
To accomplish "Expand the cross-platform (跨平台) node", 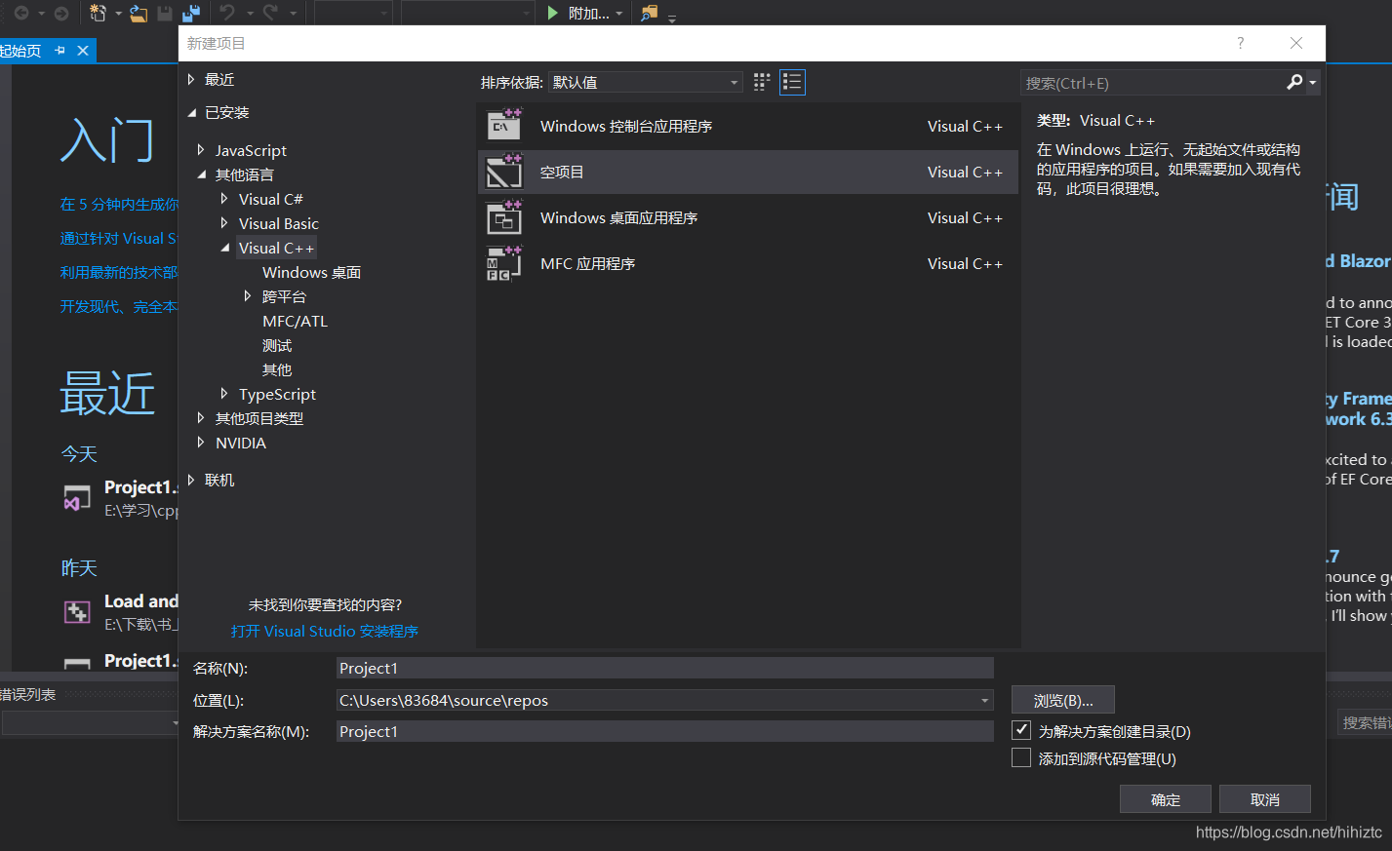I will [x=248, y=295].
